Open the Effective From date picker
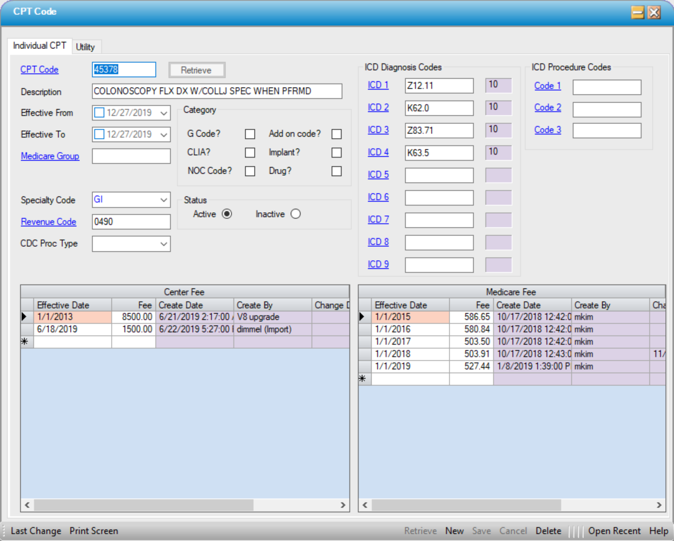674x541 pixels. (163, 113)
